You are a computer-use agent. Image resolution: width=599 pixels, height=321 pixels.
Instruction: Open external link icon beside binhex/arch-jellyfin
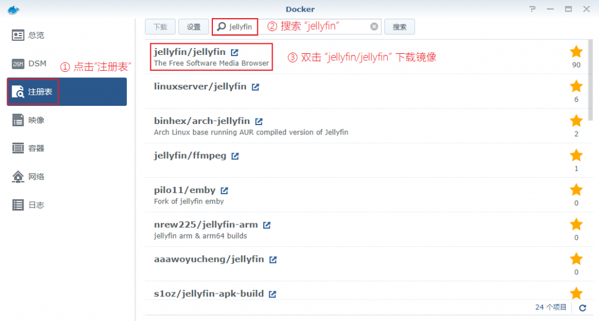point(259,121)
